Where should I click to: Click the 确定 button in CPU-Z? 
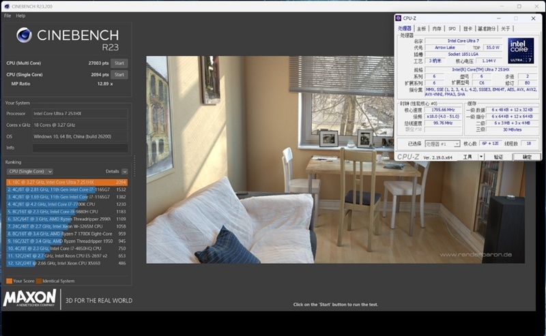coord(527,157)
